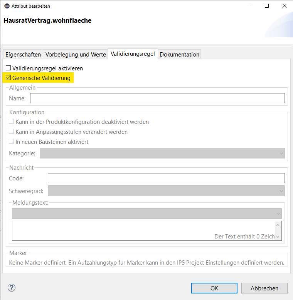Confirm with the OK button
The width and height of the screenshot is (293, 300).
pos(214,288)
